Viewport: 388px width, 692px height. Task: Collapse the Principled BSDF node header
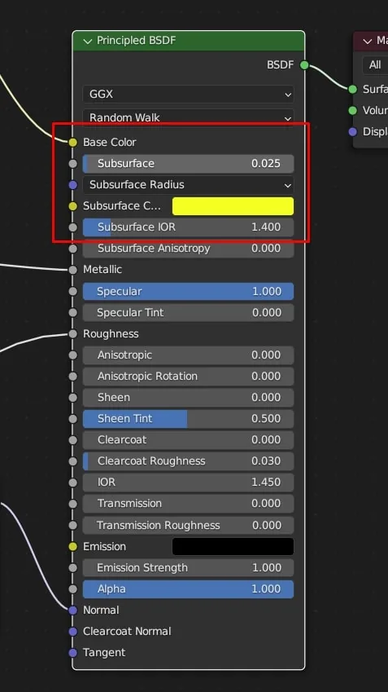point(88,41)
